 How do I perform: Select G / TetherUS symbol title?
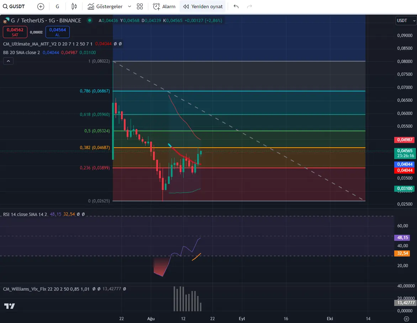tap(46, 21)
